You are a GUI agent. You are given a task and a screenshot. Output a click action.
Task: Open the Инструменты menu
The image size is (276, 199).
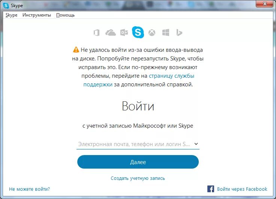37,15
